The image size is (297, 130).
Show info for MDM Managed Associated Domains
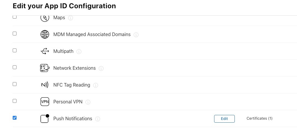(x=136, y=35)
